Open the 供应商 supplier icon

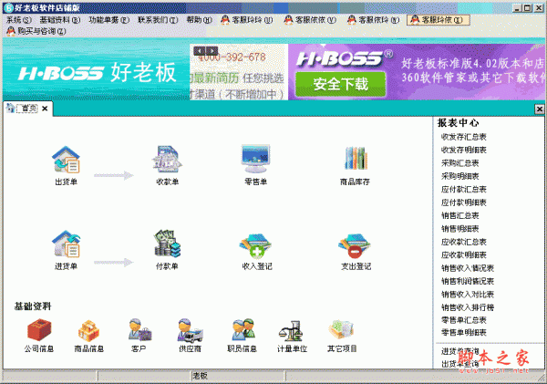(x=190, y=330)
